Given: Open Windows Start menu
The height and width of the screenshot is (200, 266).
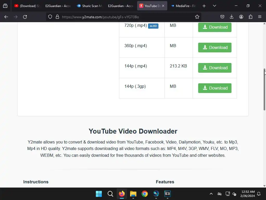Looking at the screenshot, I should (x=99, y=194).
